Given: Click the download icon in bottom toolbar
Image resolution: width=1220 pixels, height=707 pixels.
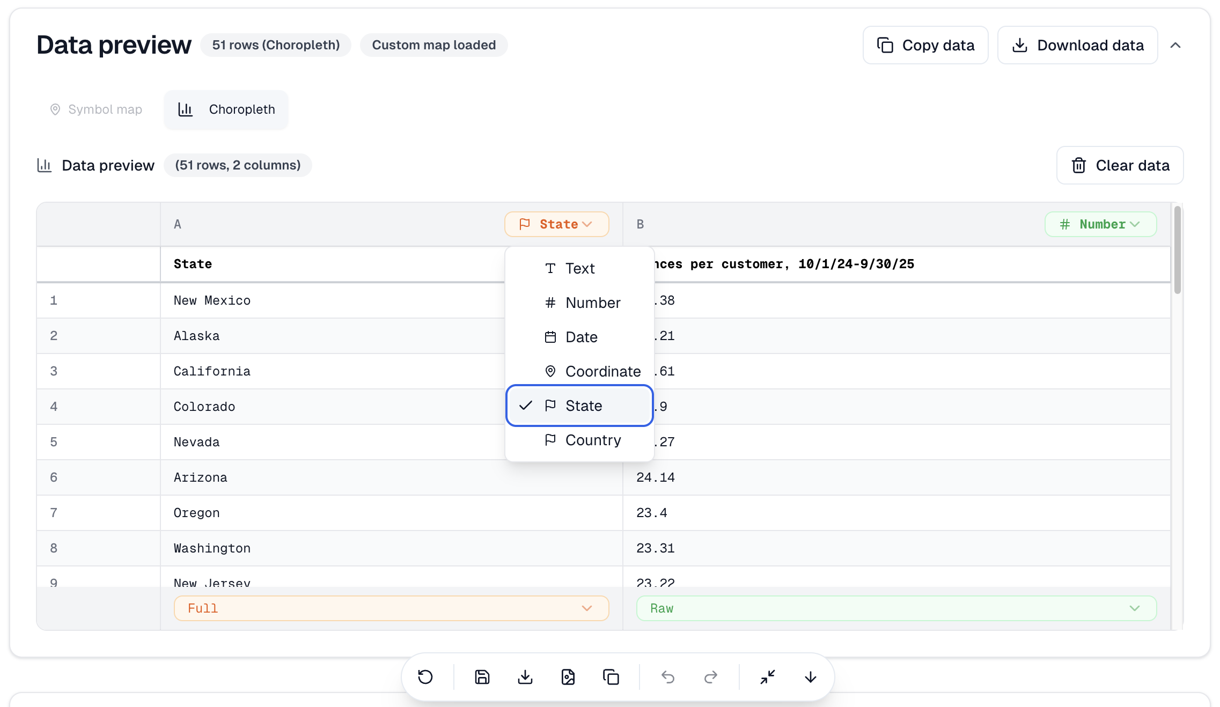Looking at the screenshot, I should (x=525, y=677).
